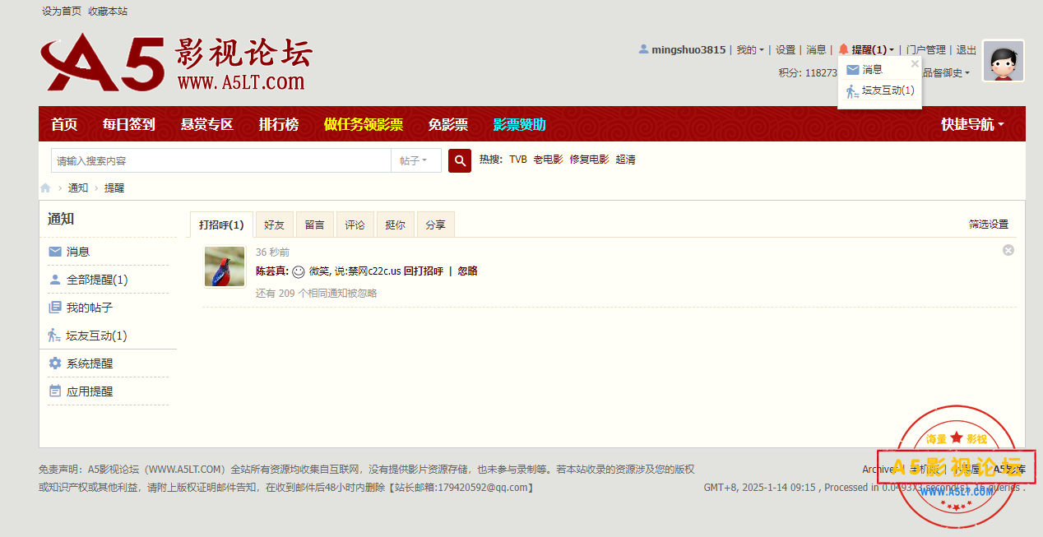Click the A5影视论坛 site logo
This screenshot has height=537, width=1043.
tap(175, 62)
